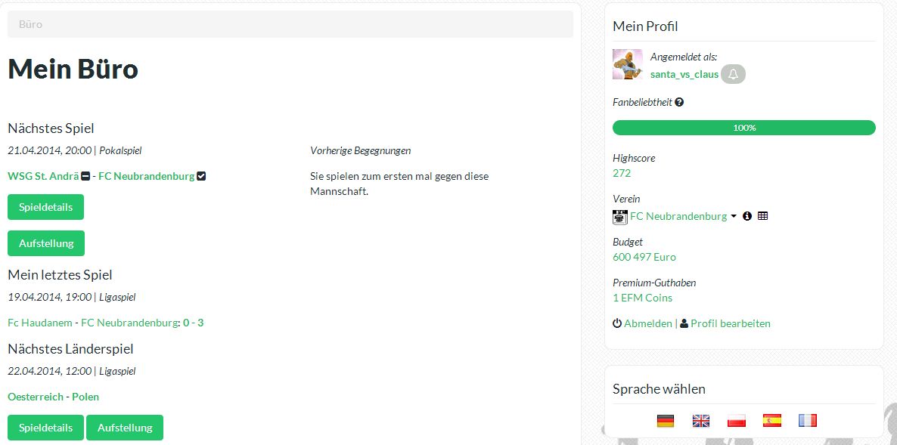Open Fanbeliebtheit help question mark icon
The height and width of the screenshot is (445, 897).
(x=679, y=102)
